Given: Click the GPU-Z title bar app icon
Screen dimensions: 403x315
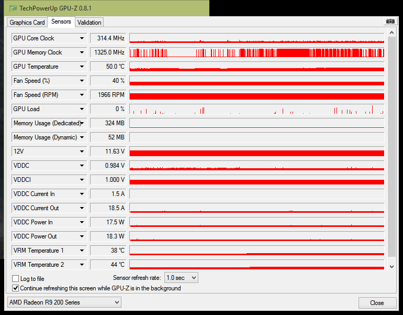Looking at the screenshot, I should (13, 8).
